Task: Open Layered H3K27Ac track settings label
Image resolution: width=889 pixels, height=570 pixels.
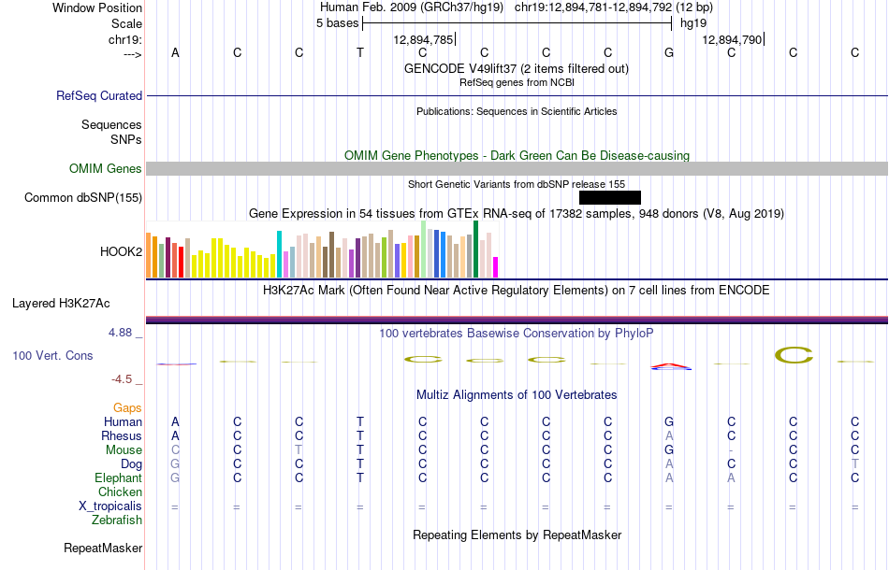Action: 61,304
